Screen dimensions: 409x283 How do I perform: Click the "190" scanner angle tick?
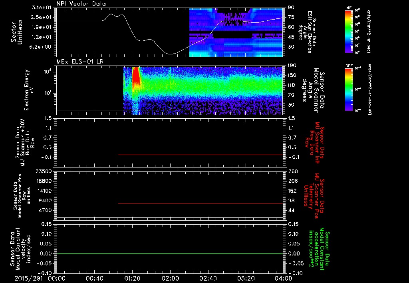[x=292, y=66]
